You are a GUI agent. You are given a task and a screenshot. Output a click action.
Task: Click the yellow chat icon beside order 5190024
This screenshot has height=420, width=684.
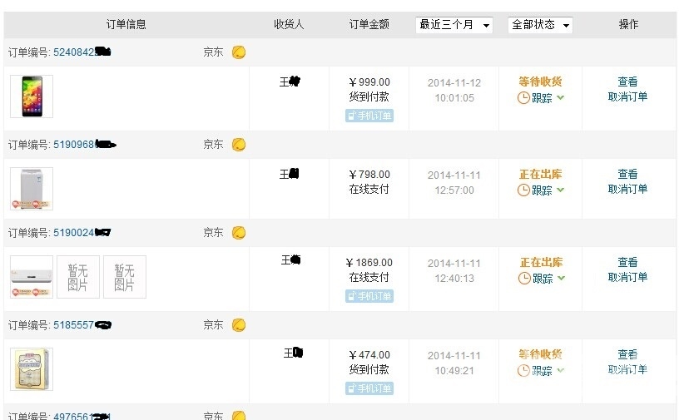click(239, 233)
